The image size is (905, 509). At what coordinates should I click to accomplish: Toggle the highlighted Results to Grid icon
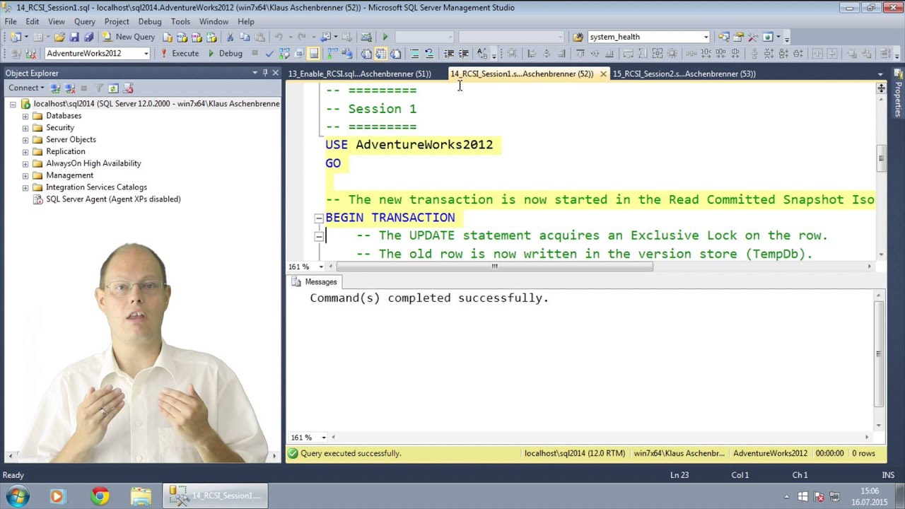click(x=381, y=53)
